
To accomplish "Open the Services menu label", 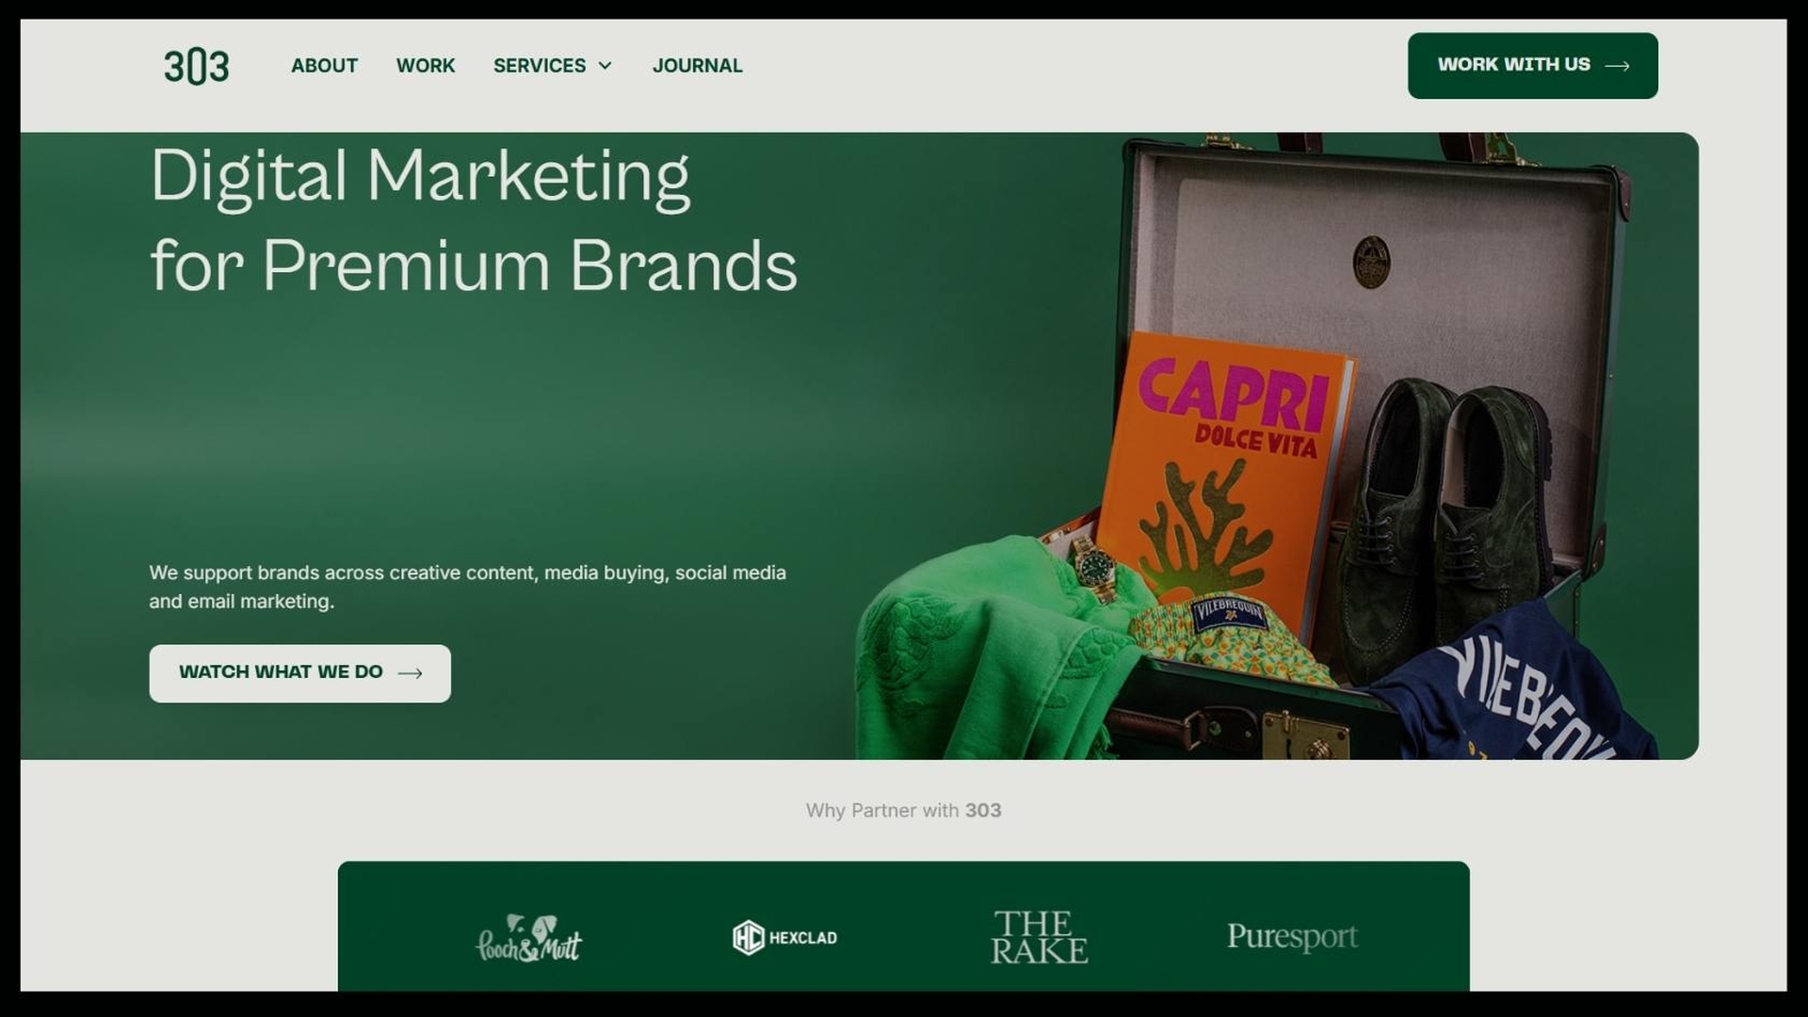I will 540,66.
